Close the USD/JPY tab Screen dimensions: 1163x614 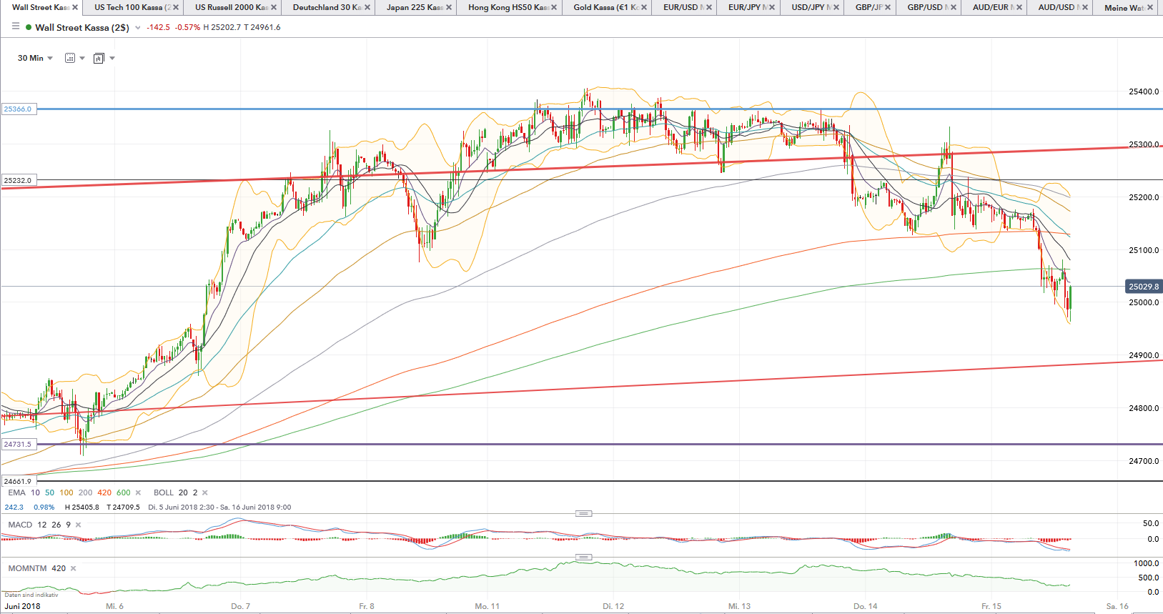click(x=836, y=7)
